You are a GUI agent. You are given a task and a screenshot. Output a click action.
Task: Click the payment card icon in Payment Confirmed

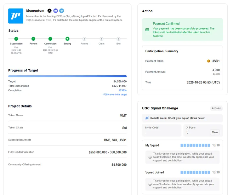coord(147,30)
